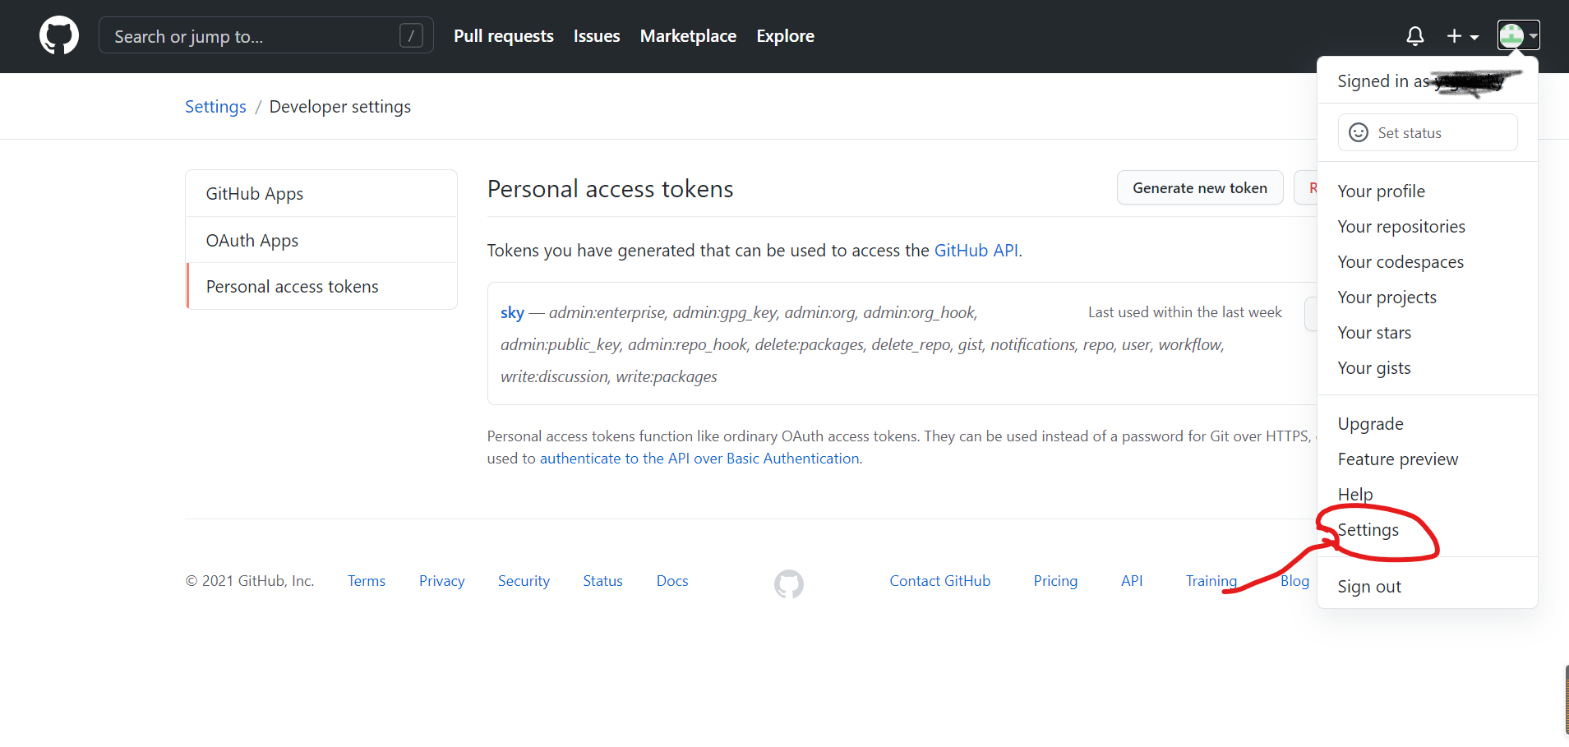
Task: Toggle the user avatar menu
Action: click(1517, 35)
